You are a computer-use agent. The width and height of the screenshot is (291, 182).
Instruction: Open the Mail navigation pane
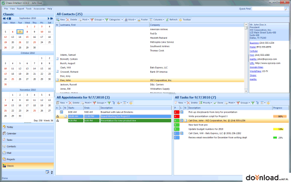(x=28, y=153)
